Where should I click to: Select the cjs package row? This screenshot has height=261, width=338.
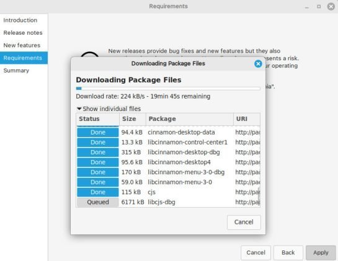168,192
